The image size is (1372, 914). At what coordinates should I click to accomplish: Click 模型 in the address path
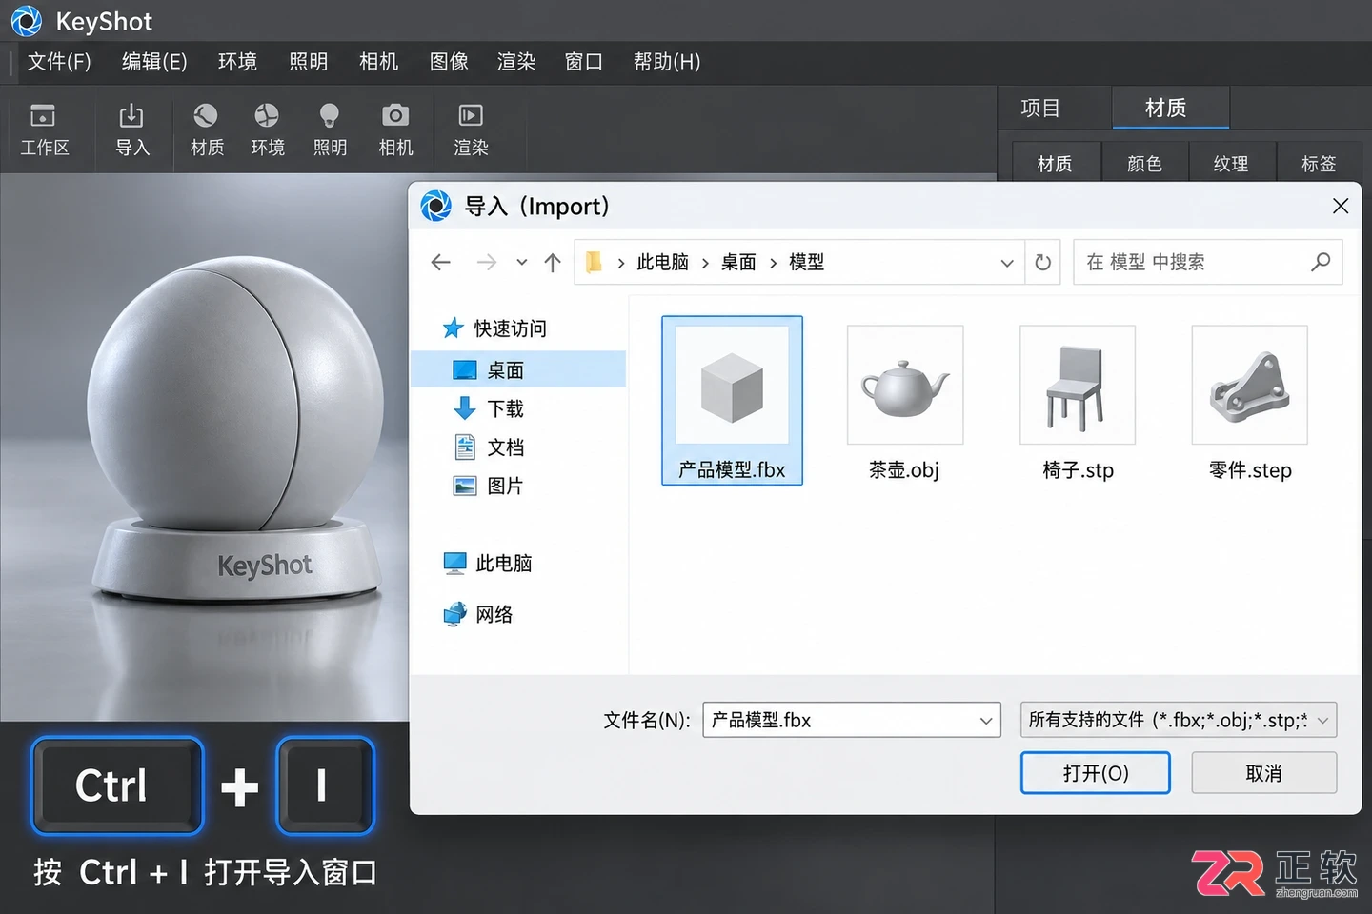tap(806, 263)
